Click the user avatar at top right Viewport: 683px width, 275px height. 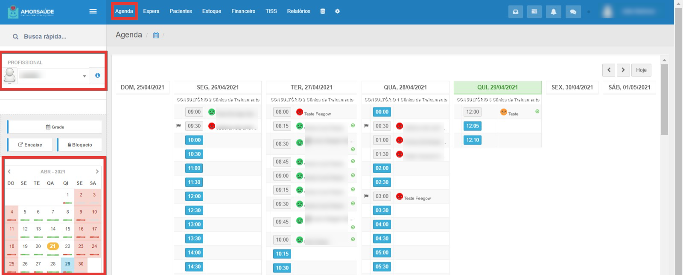607,12
